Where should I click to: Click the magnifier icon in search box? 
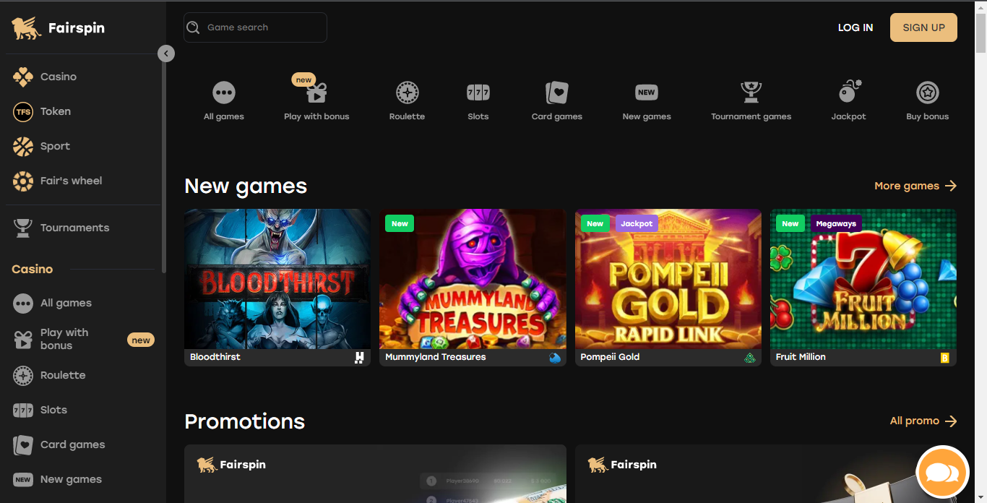pyautogui.click(x=193, y=27)
